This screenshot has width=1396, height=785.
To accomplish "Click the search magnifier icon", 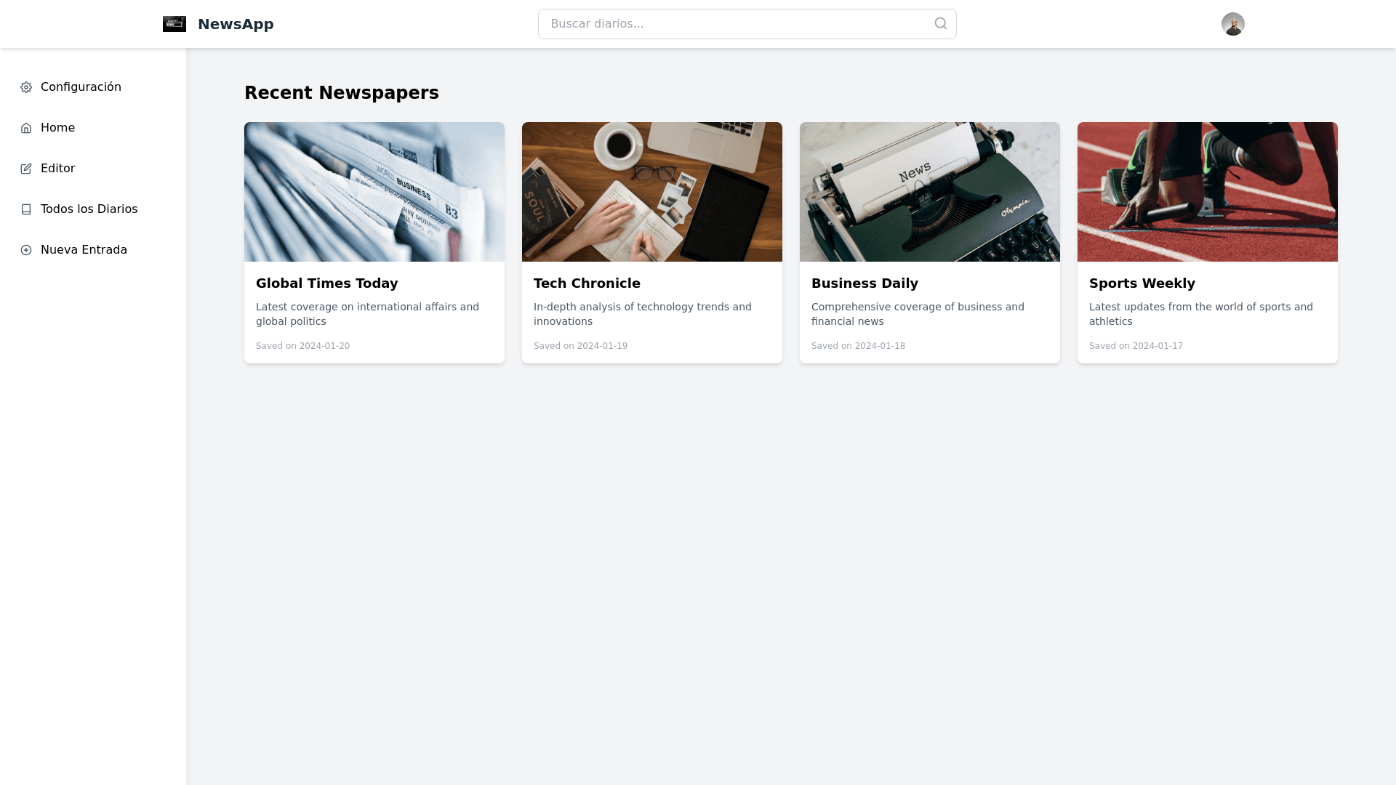I will click(x=941, y=24).
